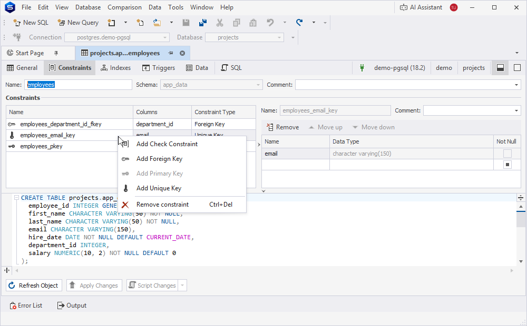The image size is (527, 326).
Task: Click the table Name input field
Action: point(79,85)
